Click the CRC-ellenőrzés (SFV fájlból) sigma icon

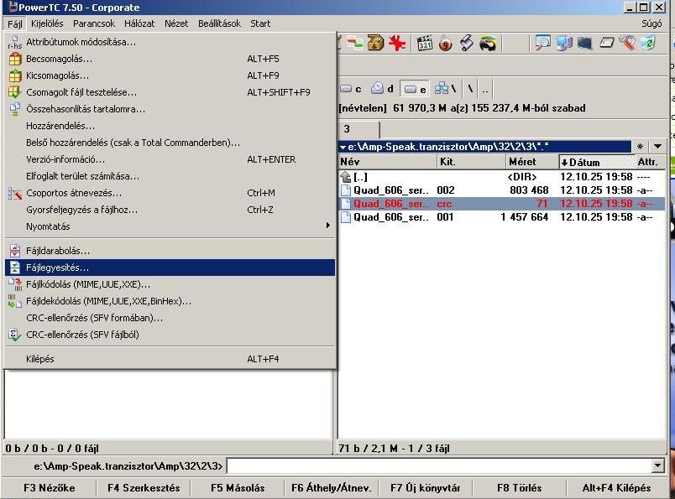point(14,335)
